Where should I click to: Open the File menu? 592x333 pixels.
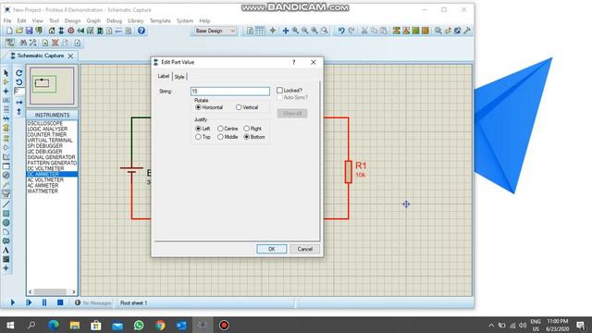point(7,20)
